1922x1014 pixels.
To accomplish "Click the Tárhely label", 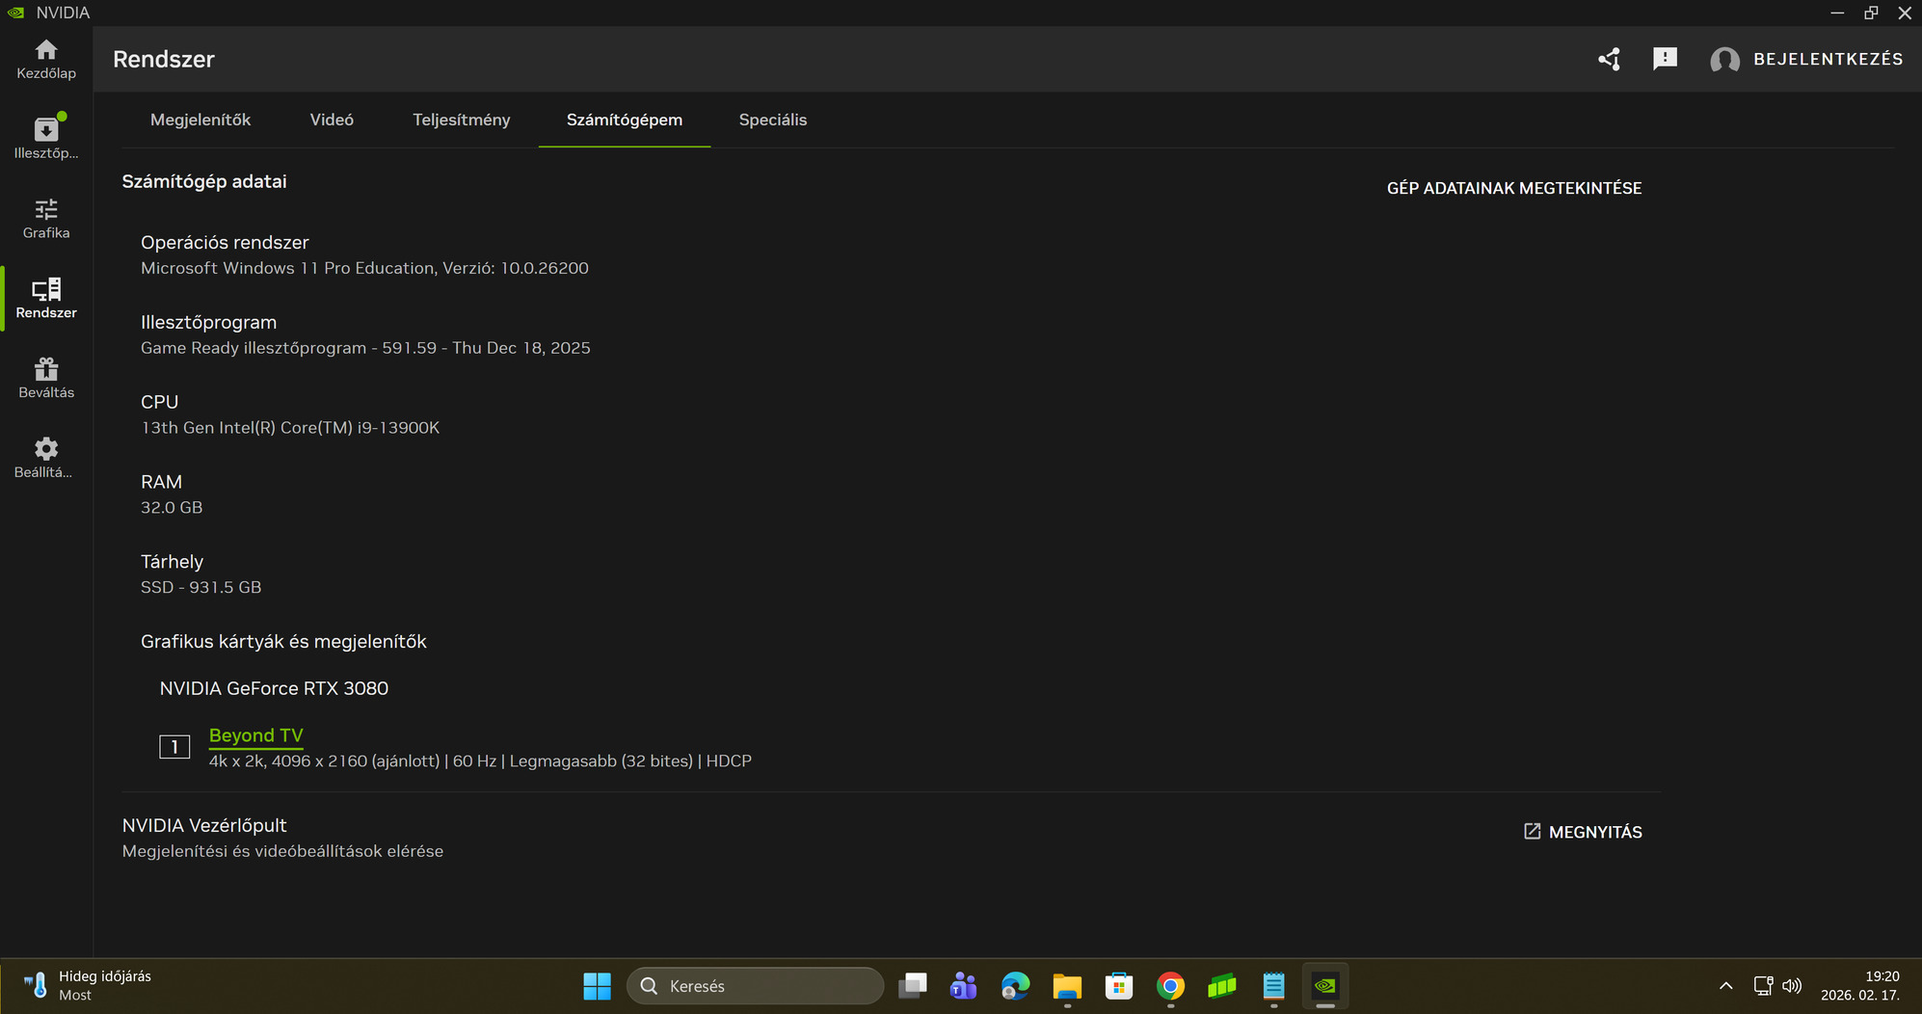I will [x=172, y=562].
